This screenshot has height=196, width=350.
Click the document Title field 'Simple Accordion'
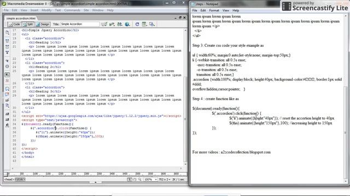(80, 24)
